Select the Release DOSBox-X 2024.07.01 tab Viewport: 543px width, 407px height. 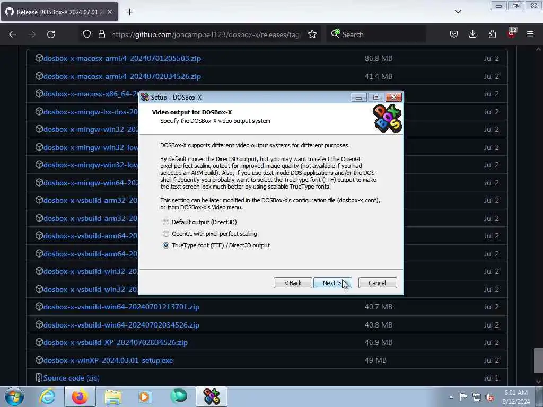pyautogui.click(x=59, y=12)
